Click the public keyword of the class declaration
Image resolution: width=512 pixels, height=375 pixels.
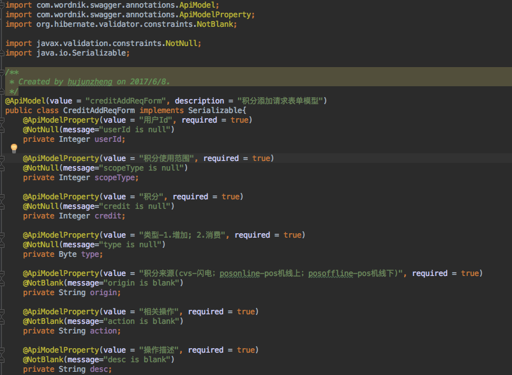tap(19, 111)
